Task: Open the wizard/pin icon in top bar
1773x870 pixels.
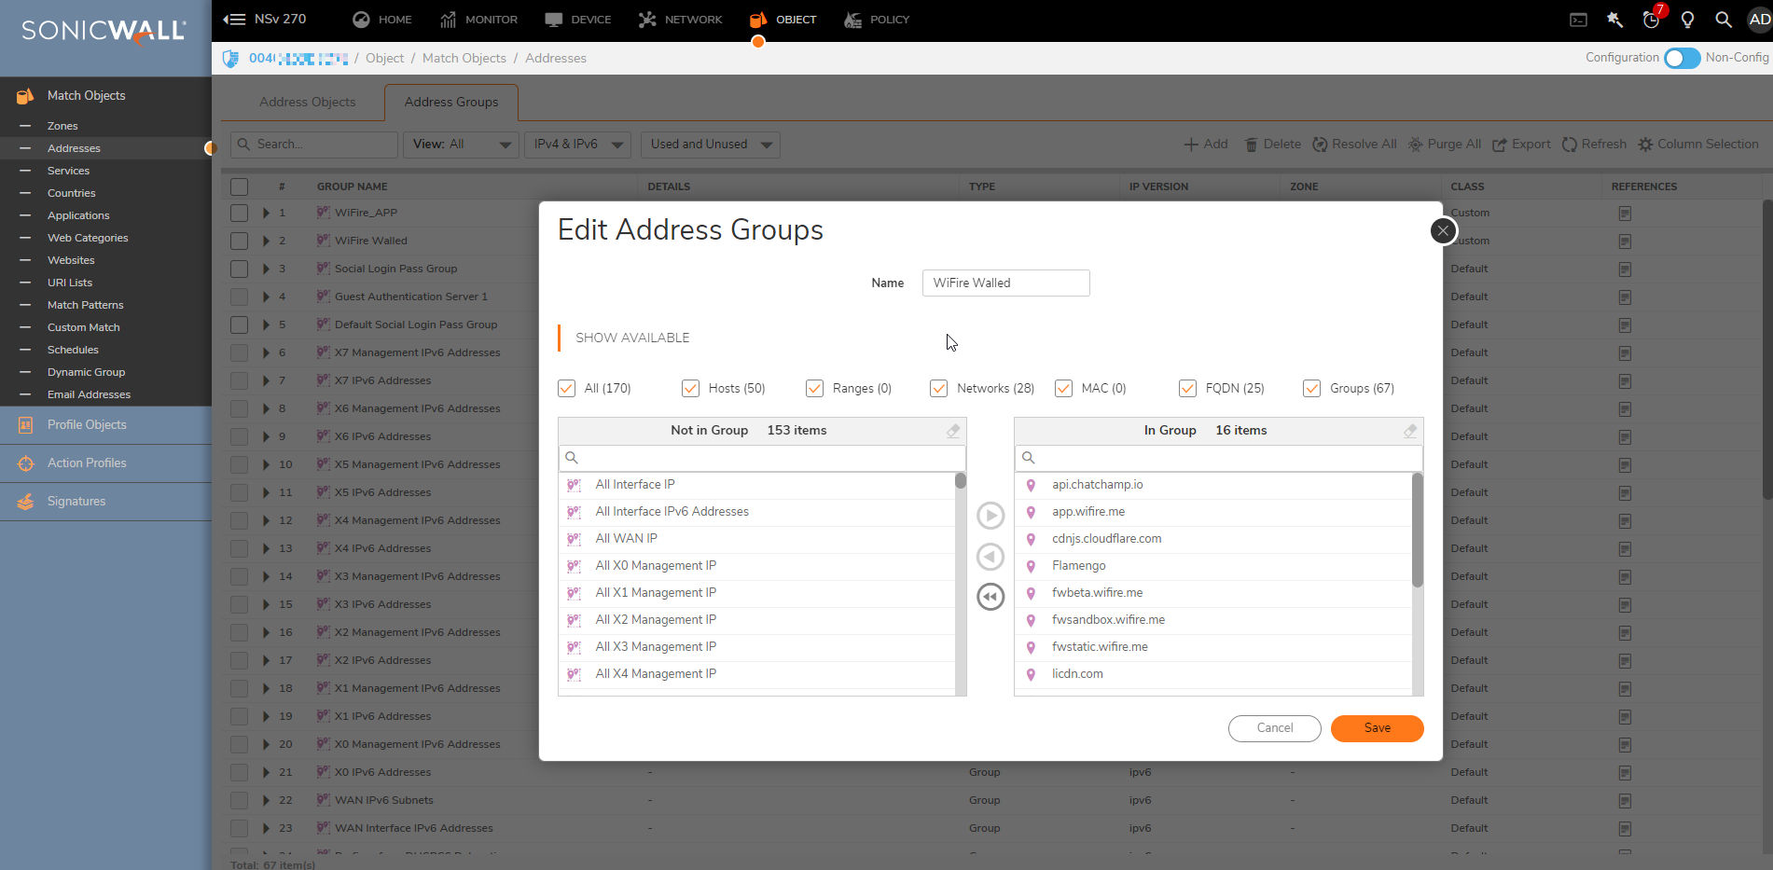Action: [x=1614, y=20]
